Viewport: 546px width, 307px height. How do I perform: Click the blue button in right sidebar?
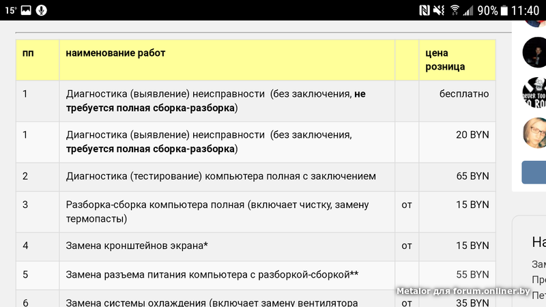pos(534,173)
